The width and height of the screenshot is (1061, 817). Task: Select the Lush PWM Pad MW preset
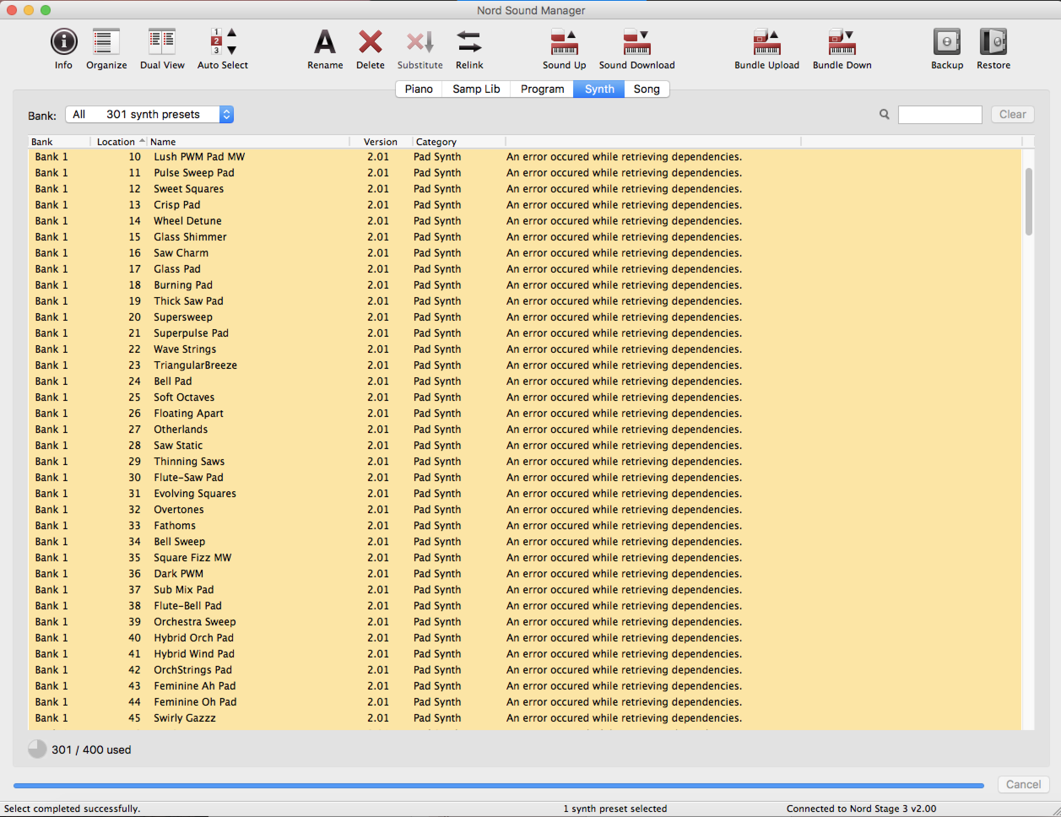[x=525, y=157]
